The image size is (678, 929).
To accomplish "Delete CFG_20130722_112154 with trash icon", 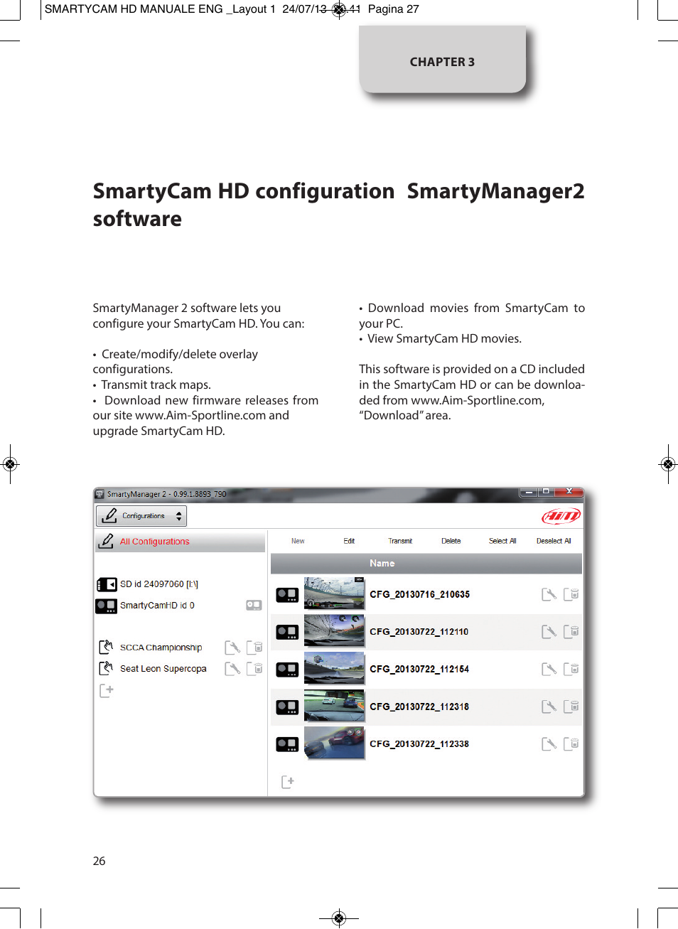I will (x=571, y=669).
